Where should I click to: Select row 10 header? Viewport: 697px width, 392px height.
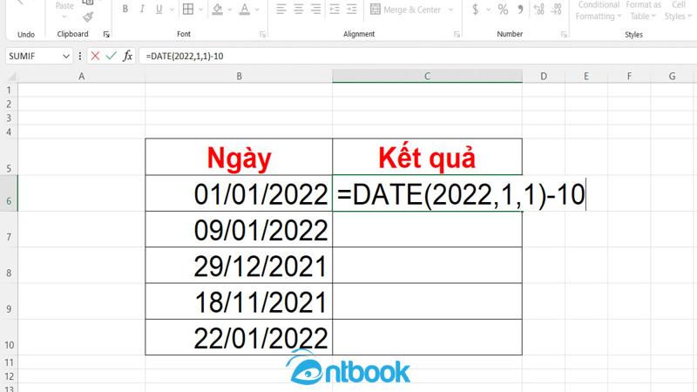[x=9, y=337]
